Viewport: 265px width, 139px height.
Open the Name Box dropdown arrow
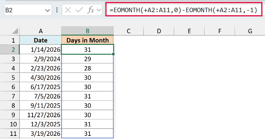47,10
